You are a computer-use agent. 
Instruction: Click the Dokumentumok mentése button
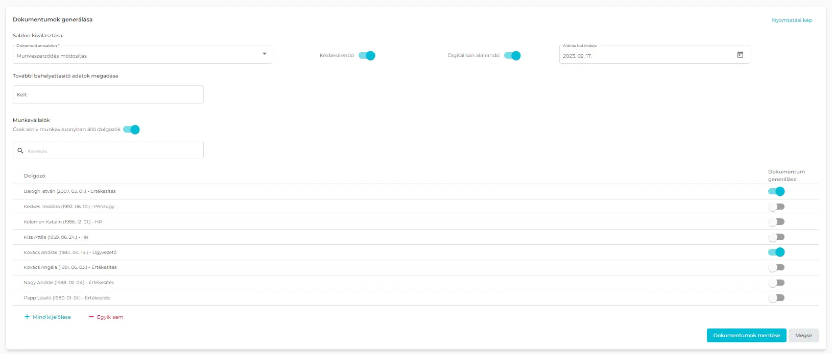tap(746, 336)
